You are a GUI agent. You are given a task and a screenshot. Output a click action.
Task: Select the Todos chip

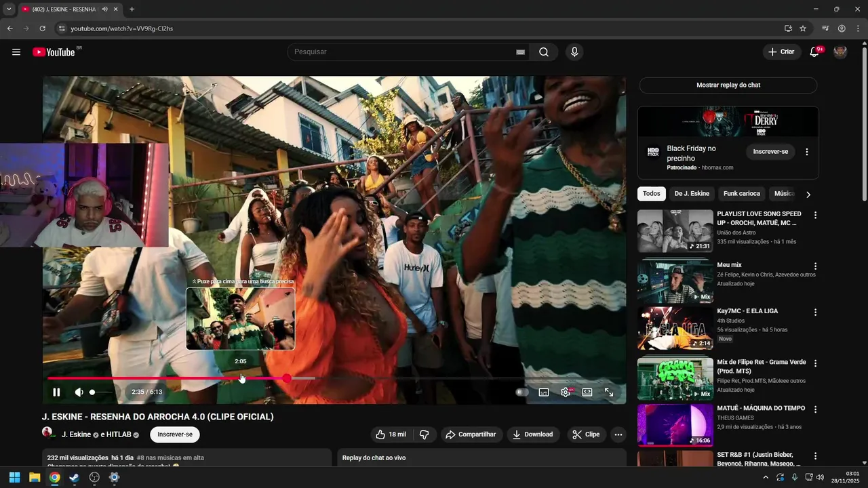coord(652,194)
